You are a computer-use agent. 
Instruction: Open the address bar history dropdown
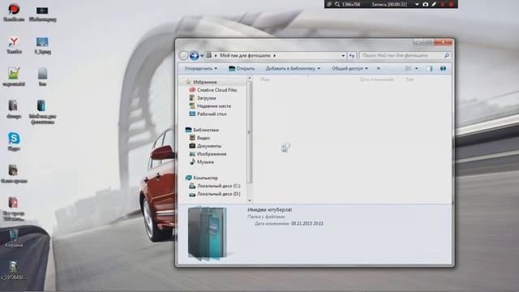pos(343,56)
